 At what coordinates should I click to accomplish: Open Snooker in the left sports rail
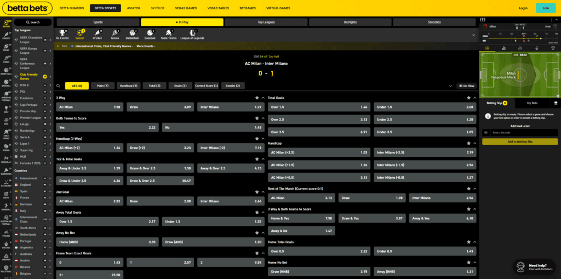5,257
